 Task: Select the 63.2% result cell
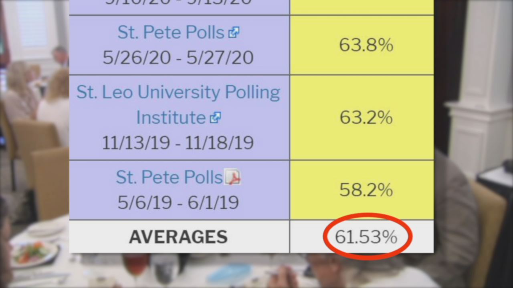coord(362,118)
